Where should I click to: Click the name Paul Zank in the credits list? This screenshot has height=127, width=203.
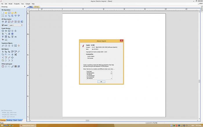pyautogui.click(x=89, y=72)
